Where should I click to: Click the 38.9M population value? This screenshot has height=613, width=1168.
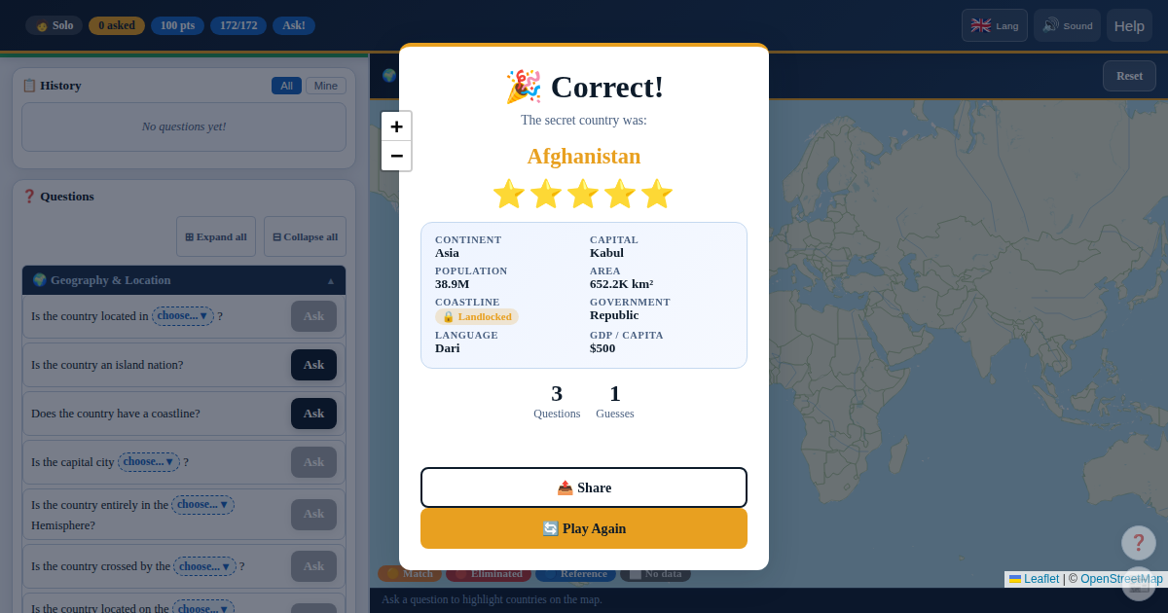click(x=452, y=284)
